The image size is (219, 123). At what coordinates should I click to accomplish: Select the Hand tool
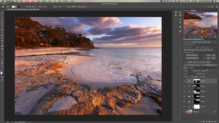(x=2, y=63)
